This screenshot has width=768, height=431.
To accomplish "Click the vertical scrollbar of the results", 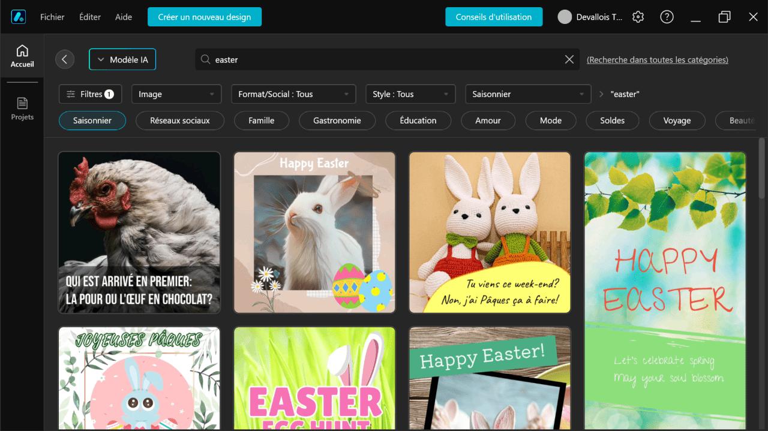I will [x=762, y=168].
